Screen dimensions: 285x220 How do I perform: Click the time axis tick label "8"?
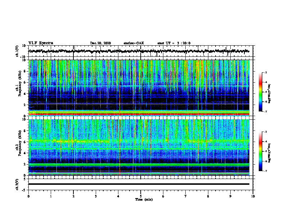tap(208, 196)
